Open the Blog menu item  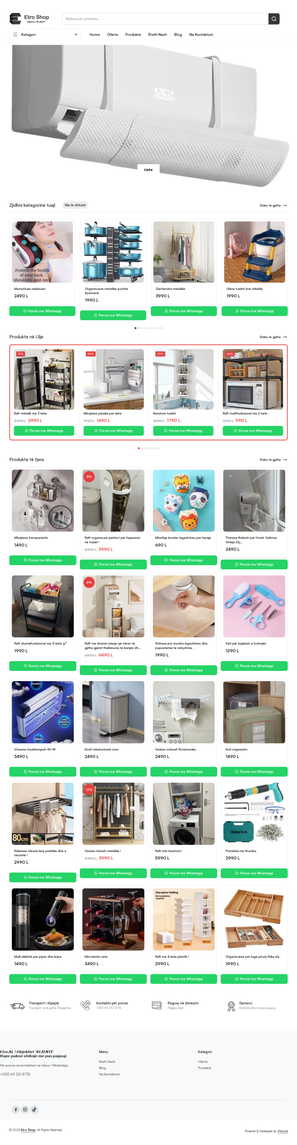tap(178, 34)
